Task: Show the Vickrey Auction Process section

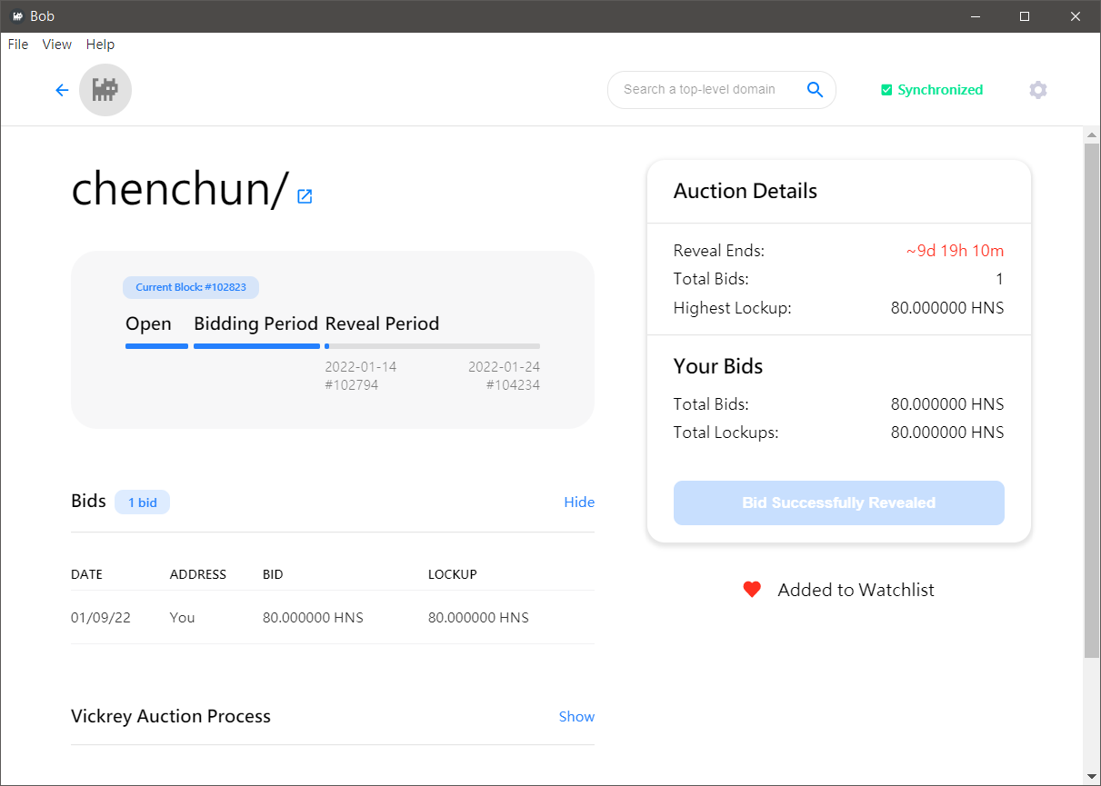Action: pyautogui.click(x=576, y=717)
